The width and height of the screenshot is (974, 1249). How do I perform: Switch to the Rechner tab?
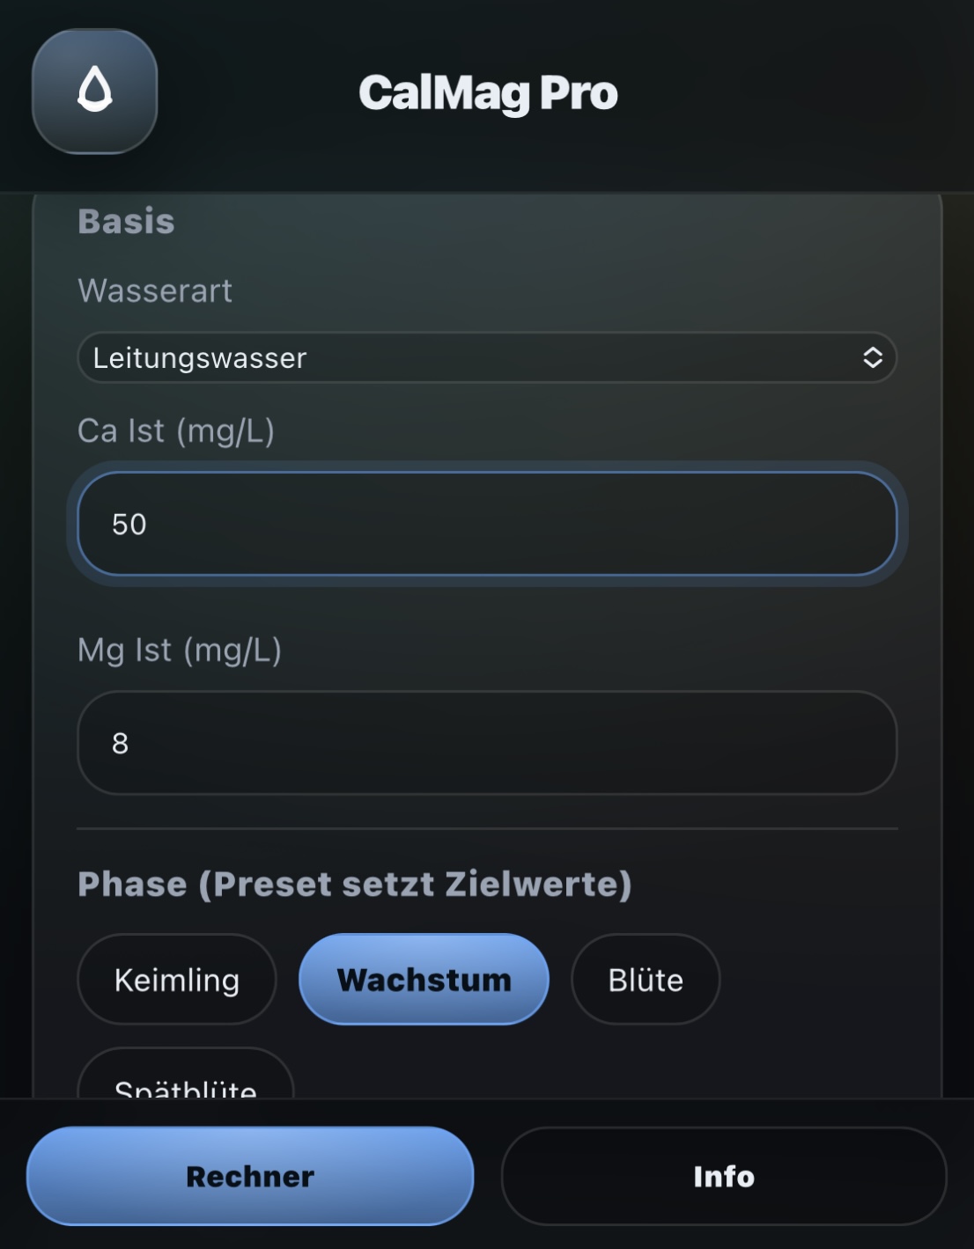pos(250,1176)
